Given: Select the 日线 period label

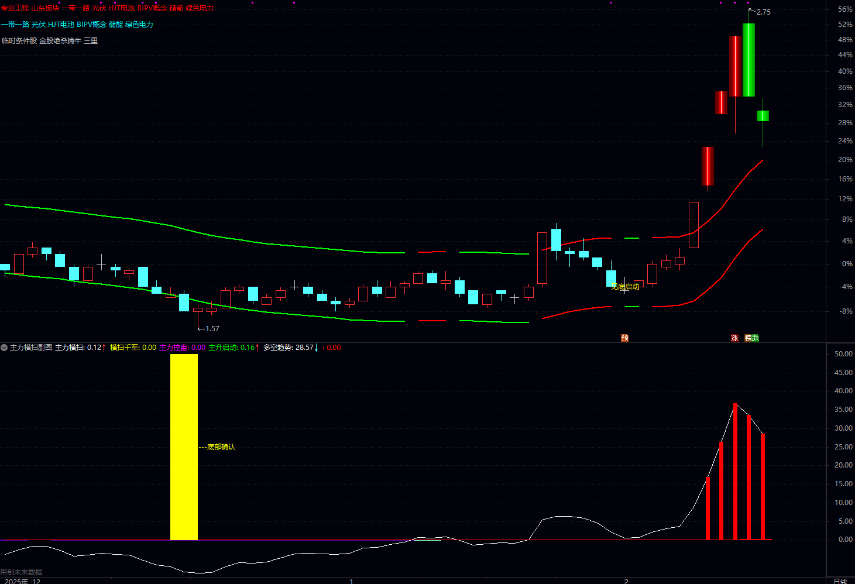Looking at the screenshot, I should coord(840,580).
